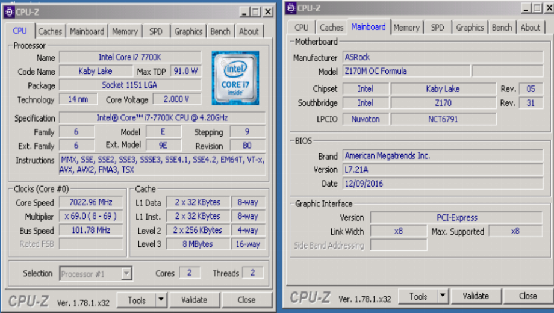Image resolution: width=554 pixels, height=313 pixels.
Task: Click empty Rated FSB field
Action: 91,244
